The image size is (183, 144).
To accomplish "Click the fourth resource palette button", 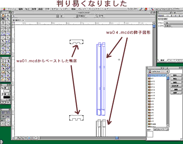I will pos(176,86).
